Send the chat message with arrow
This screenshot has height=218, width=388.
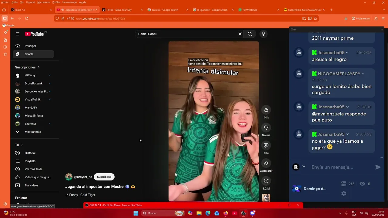click(378, 167)
